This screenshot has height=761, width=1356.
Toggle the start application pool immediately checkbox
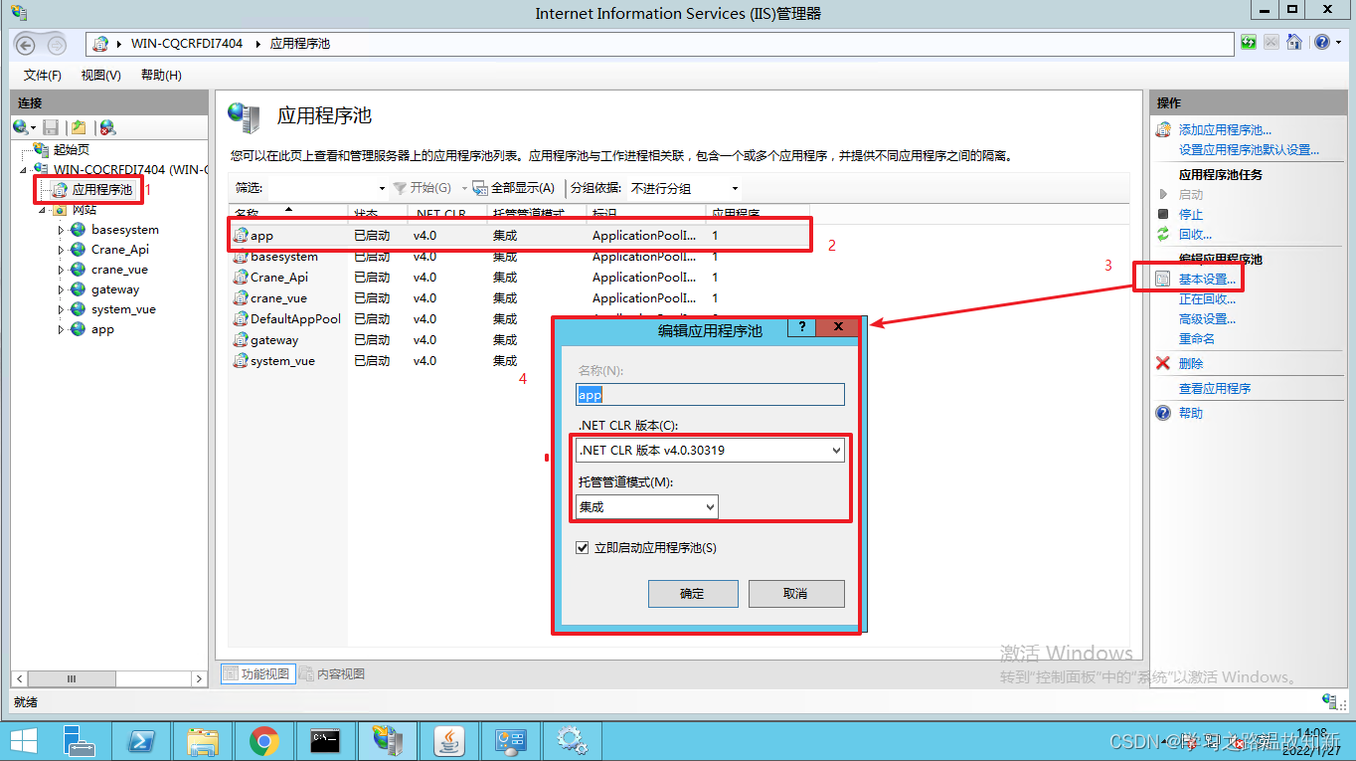tap(584, 548)
